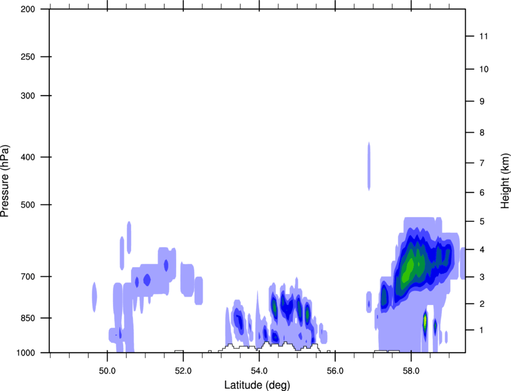Image resolution: width=511 pixels, height=391 pixels.
Task: Select the 400 pressure tick label
Action: click(28, 157)
